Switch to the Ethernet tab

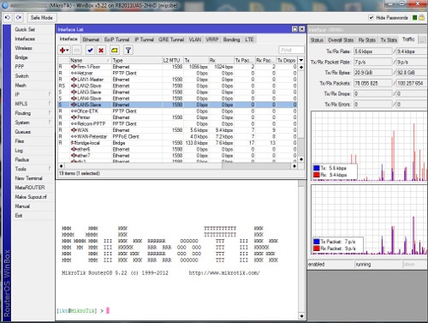click(91, 39)
